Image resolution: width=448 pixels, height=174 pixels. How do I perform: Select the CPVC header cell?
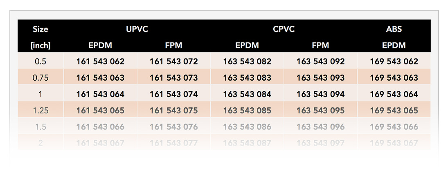point(284,29)
